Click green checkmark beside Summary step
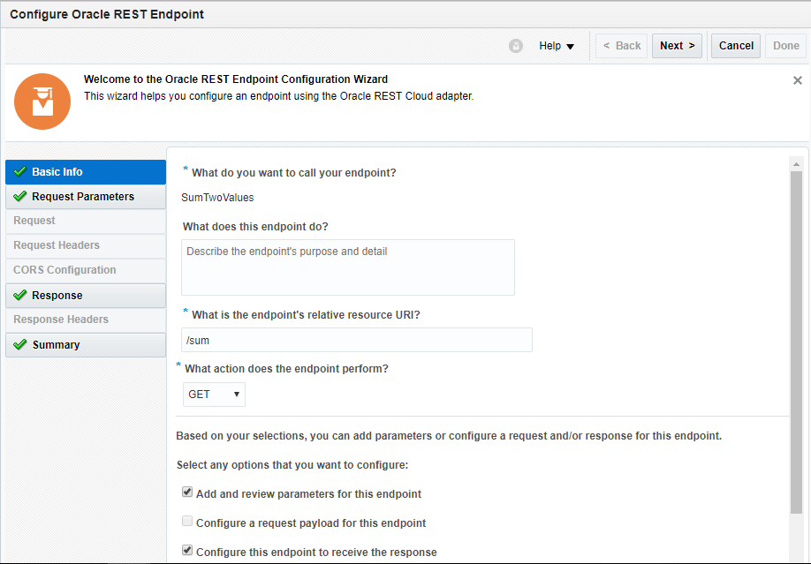 pos(19,344)
